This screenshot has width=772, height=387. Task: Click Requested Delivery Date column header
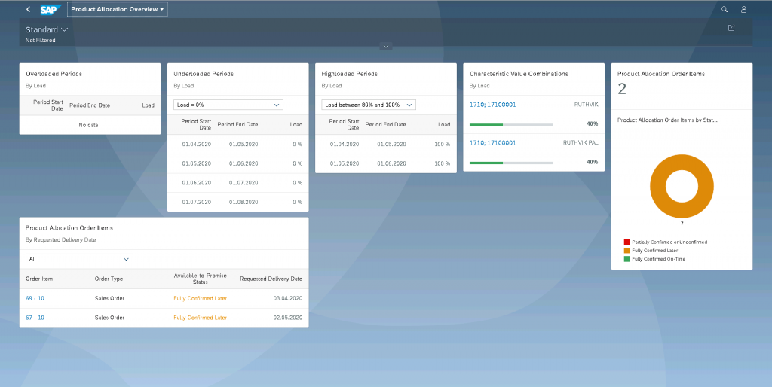271,279
